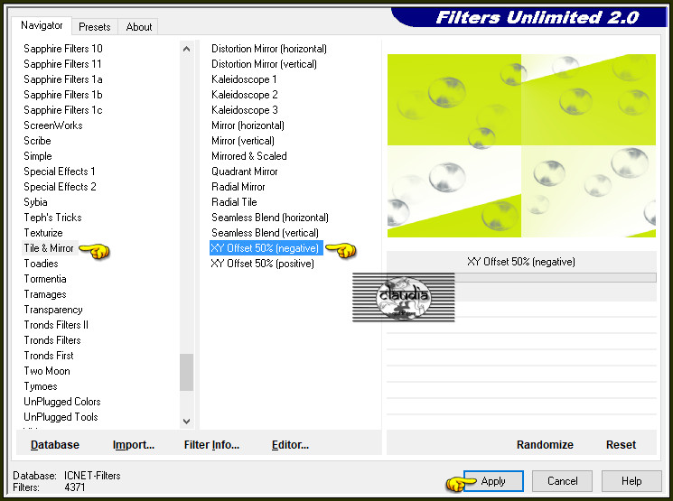
Task: Select the ScreenWorks category
Action: coord(53,125)
